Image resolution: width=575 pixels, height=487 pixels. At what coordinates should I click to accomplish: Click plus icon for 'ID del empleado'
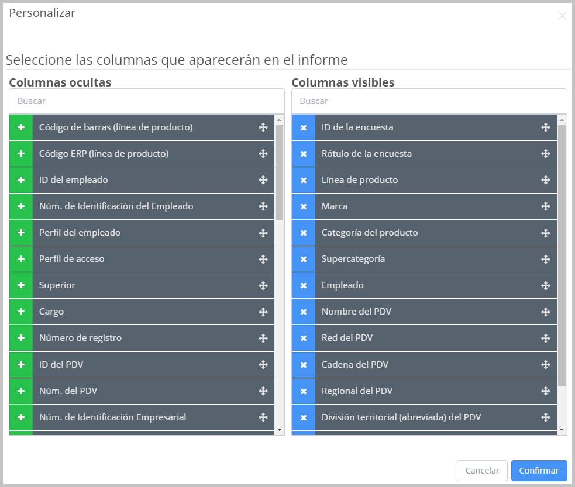coord(21,180)
